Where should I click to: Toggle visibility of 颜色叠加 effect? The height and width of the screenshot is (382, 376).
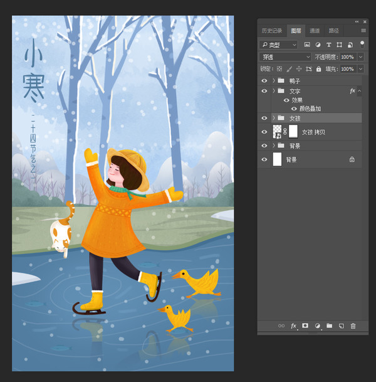(x=294, y=109)
